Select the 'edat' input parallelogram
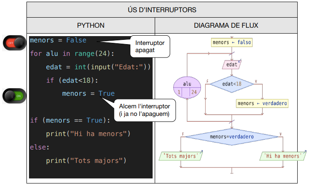Viewport: 309px width, 186px height. [x=231, y=65]
